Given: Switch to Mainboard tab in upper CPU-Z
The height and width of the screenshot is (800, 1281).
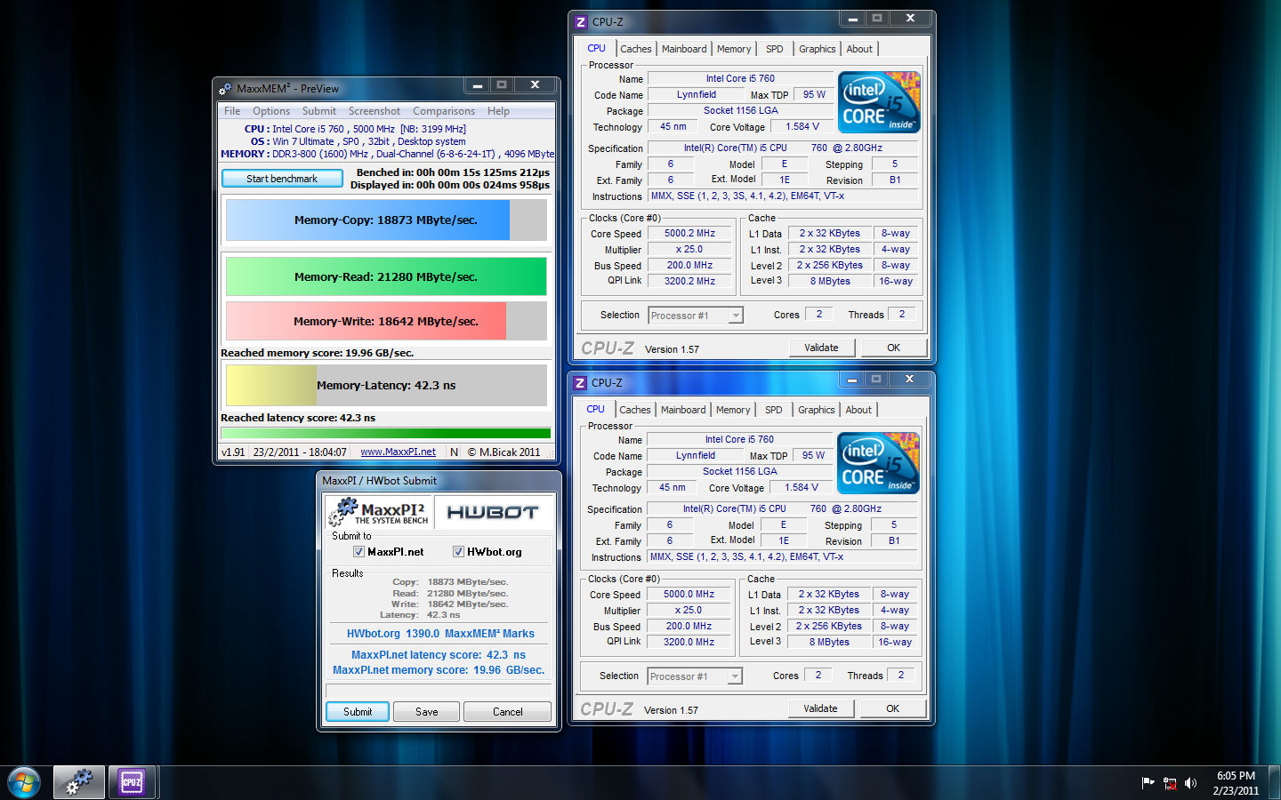Looking at the screenshot, I should (684, 49).
